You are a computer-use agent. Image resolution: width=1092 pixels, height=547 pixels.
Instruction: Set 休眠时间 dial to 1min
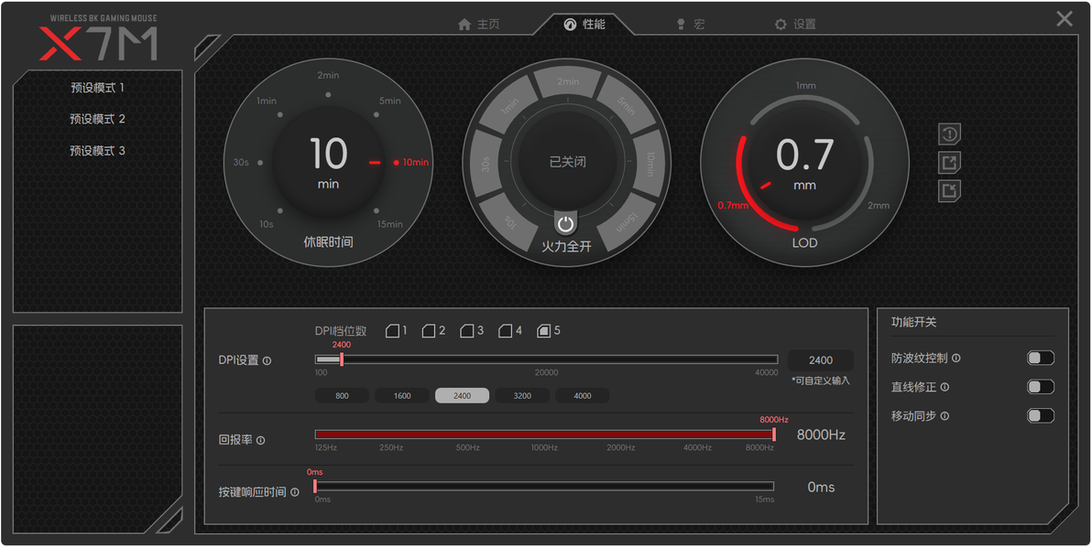pos(267,101)
